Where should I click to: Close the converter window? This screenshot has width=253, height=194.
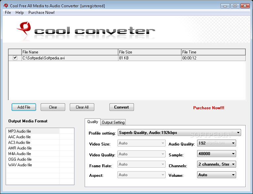coord(245,6)
